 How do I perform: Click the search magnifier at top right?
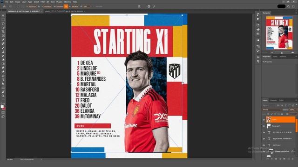pos(289,6)
